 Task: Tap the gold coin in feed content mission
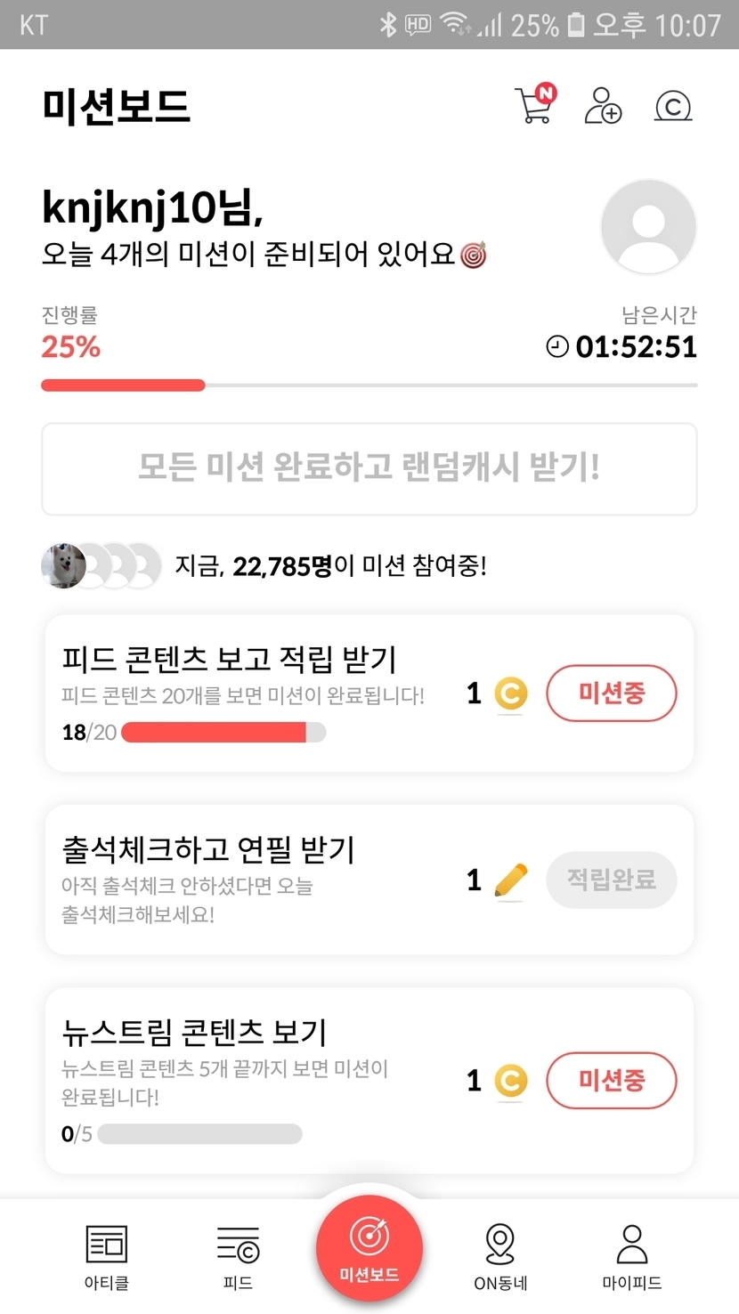(510, 694)
